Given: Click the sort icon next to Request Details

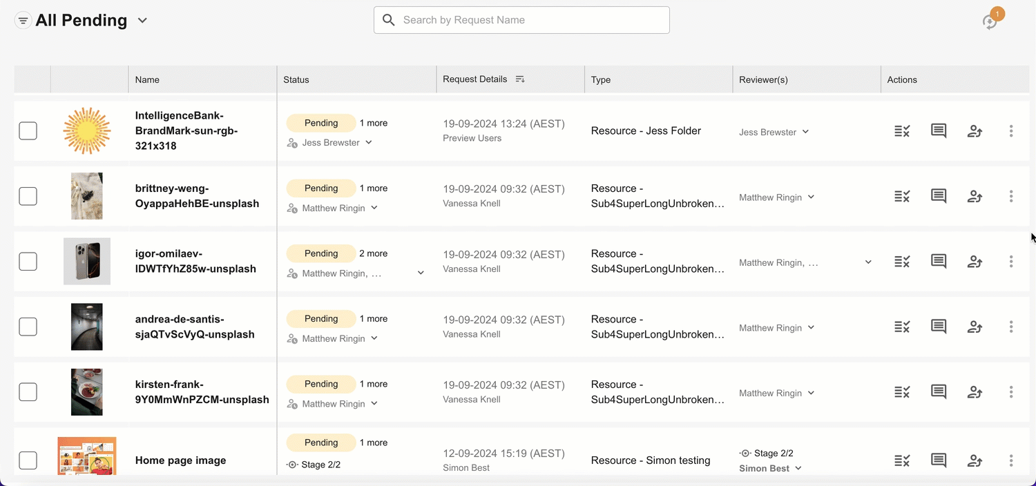Looking at the screenshot, I should tap(520, 79).
